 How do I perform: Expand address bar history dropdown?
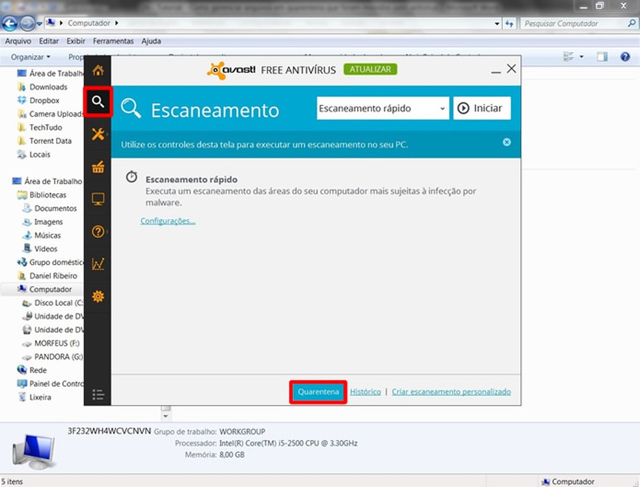click(497, 23)
